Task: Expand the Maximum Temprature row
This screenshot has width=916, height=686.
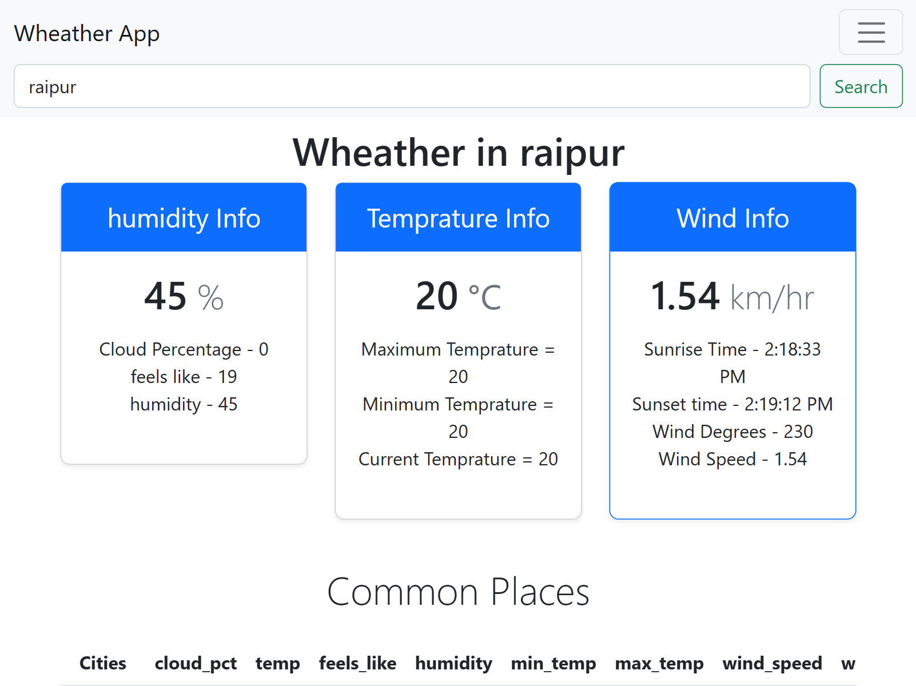Action: [x=457, y=362]
